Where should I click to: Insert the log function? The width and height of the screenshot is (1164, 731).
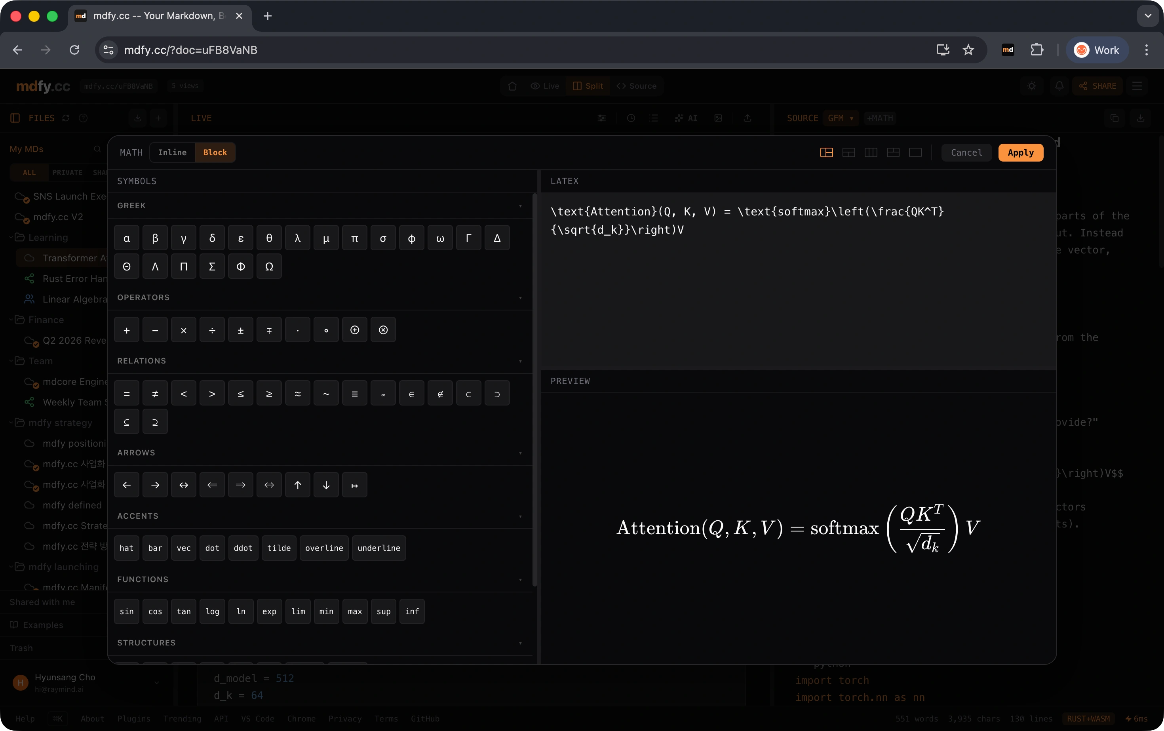click(212, 611)
